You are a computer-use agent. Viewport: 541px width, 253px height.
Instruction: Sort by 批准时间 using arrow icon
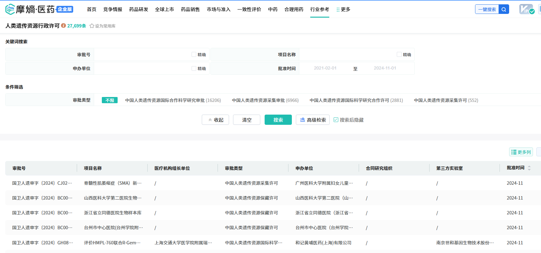pos(529,168)
